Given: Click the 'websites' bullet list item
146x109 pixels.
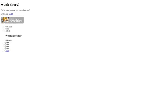Looking at the screenshot, I should (x=9, y=27).
